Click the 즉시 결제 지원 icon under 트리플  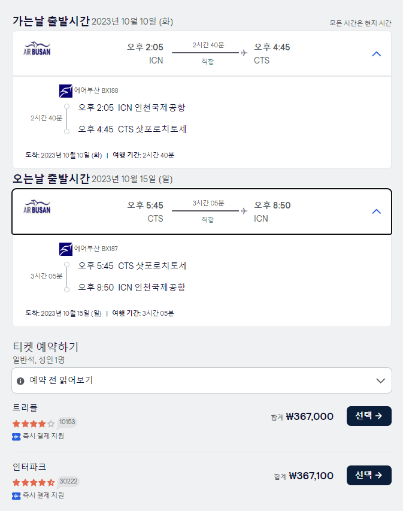16,436
